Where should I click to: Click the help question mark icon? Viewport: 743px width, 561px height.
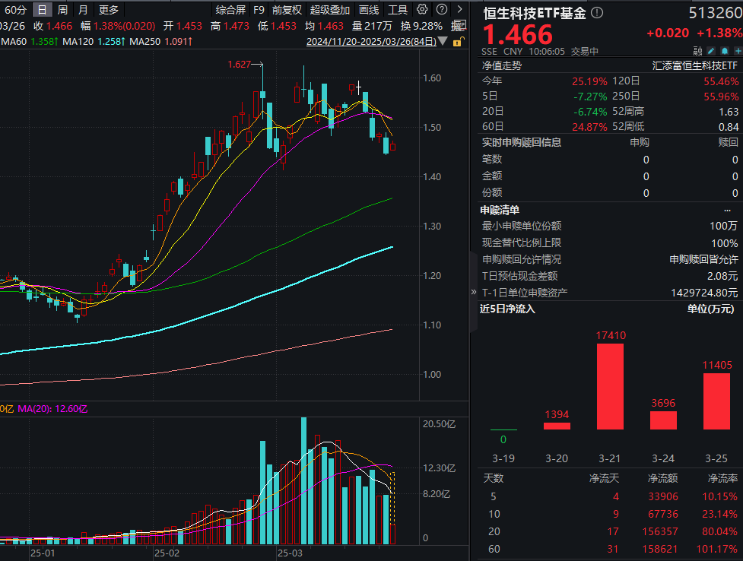point(443,10)
